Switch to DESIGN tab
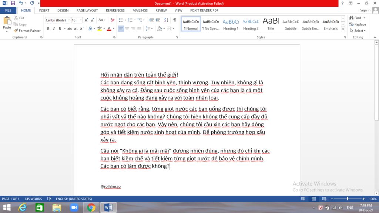 pos(63,10)
